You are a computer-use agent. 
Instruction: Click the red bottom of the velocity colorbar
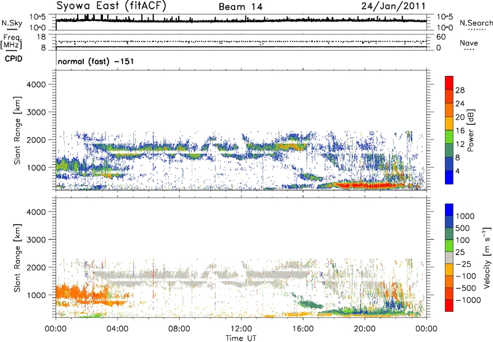[449, 306]
